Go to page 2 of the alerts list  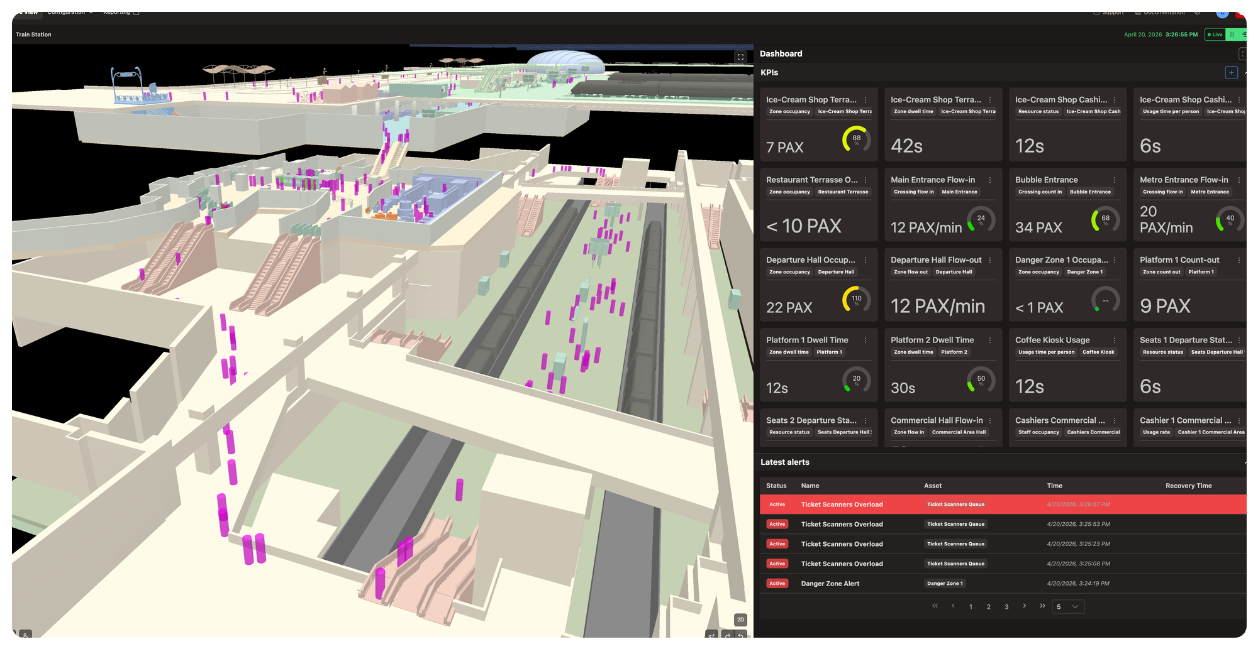[989, 606]
